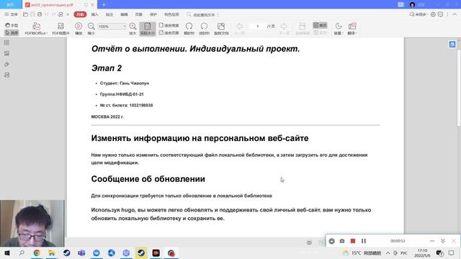Show hidden system tray icons
The height and width of the screenshot is (259, 461).
point(388,253)
